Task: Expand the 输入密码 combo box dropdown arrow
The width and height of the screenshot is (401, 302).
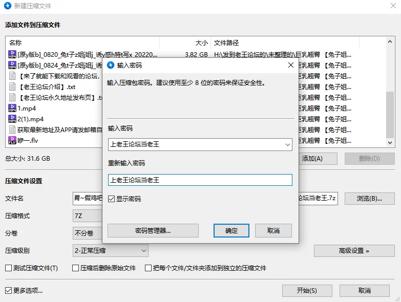Action: [287, 145]
